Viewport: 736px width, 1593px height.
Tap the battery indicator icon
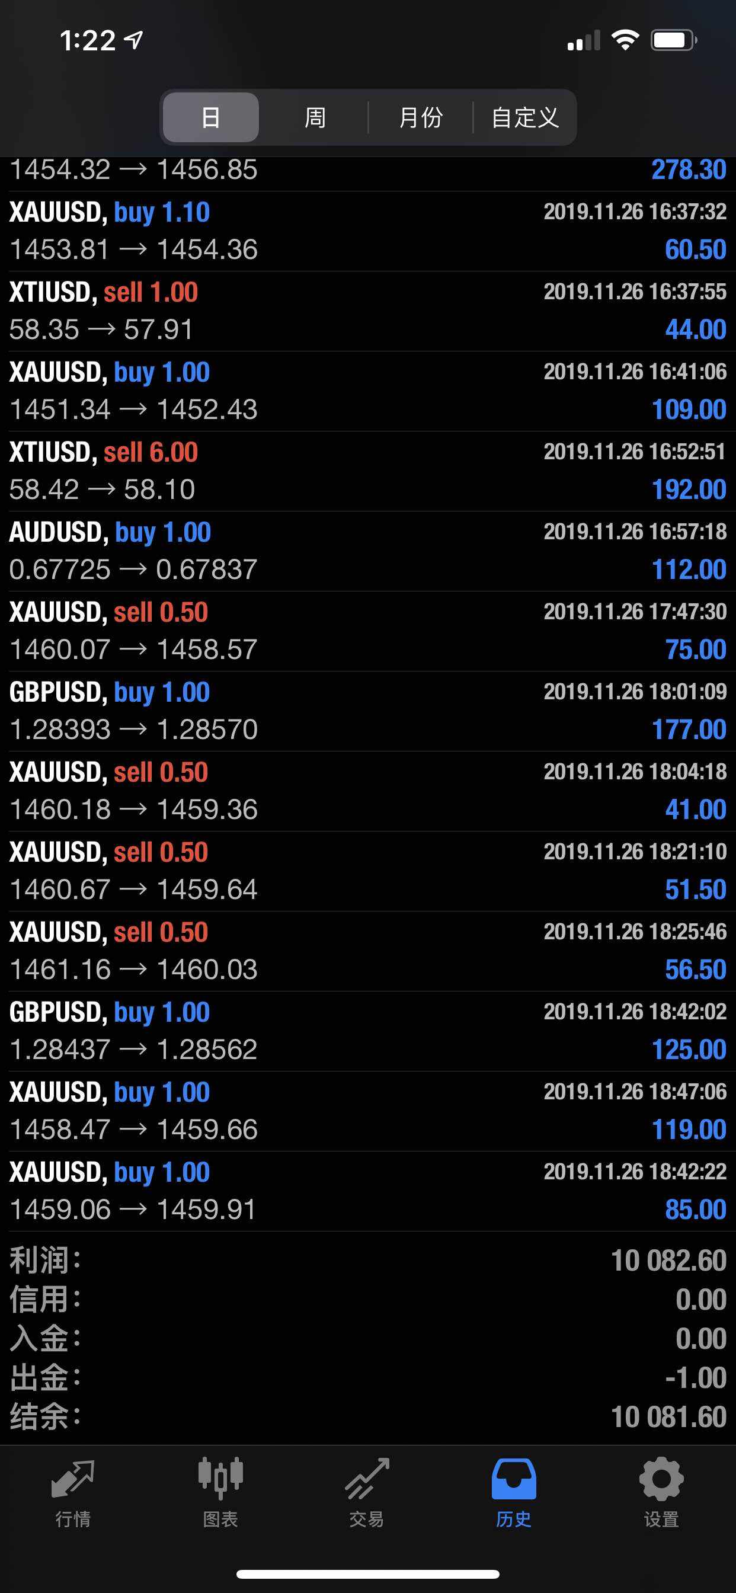(x=674, y=40)
